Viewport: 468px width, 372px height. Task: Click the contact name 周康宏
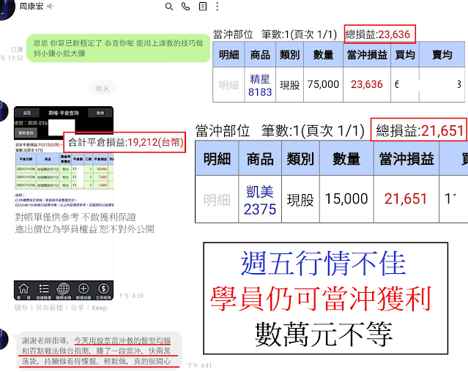[31, 6]
